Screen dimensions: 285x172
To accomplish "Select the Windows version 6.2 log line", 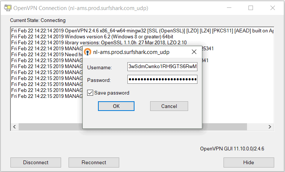I will click(x=92, y=37).
